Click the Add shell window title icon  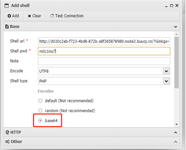click(7, 6)
